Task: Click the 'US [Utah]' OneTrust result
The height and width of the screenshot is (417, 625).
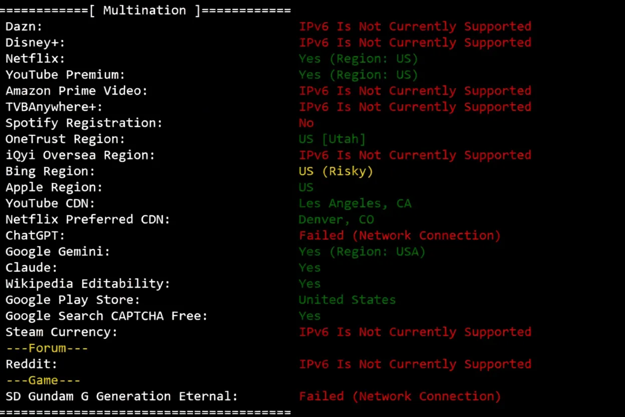Action: [x=332, y=139]
